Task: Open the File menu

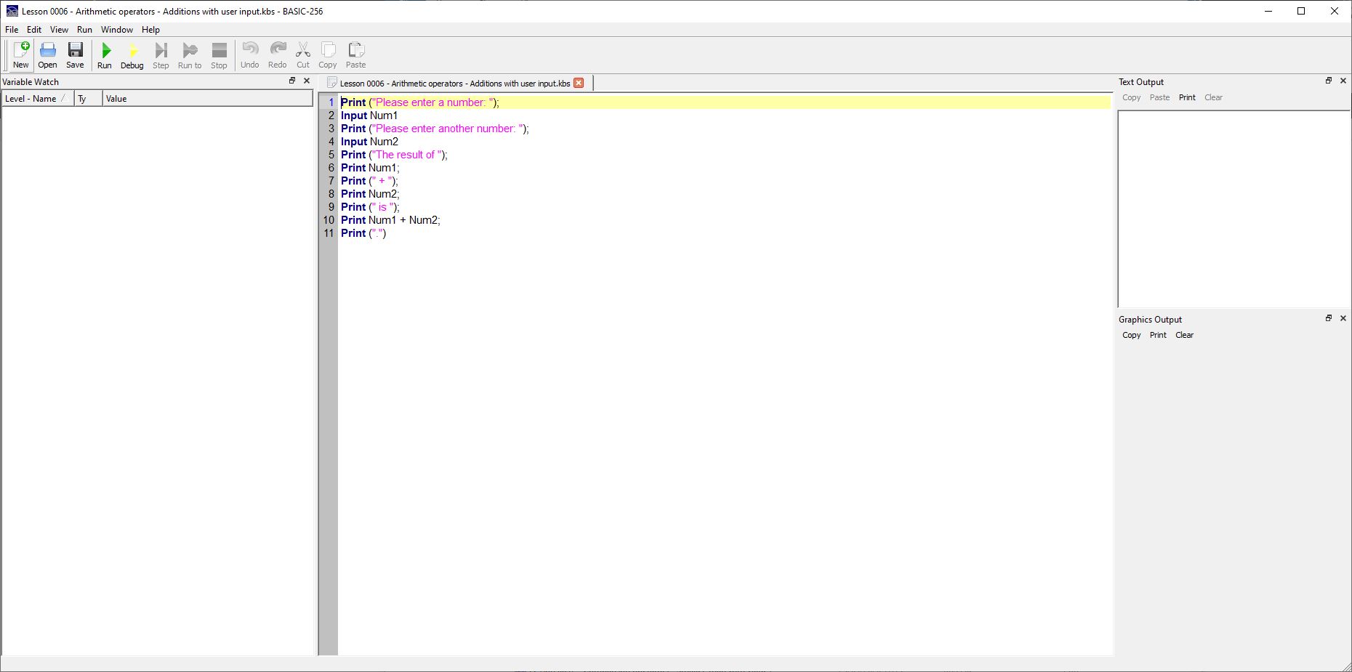Action: [12, 30]
